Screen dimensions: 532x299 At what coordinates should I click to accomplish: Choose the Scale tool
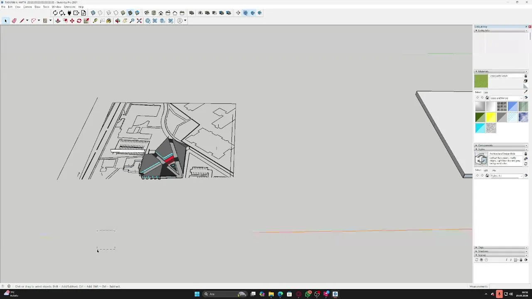pos(86,21)
